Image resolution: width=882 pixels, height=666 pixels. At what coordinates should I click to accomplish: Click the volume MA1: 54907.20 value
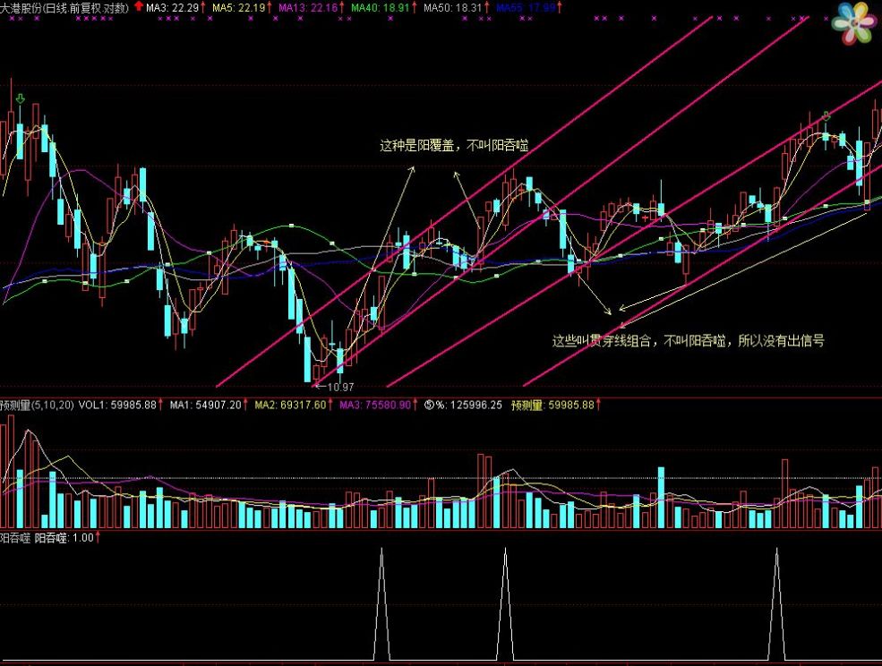coord(205,405)
